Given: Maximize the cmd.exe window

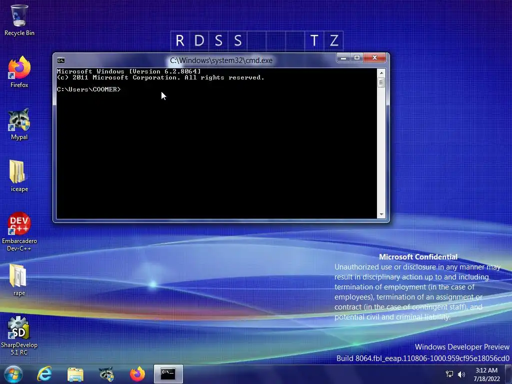Looking at the screenshot, I should (357, 58).
